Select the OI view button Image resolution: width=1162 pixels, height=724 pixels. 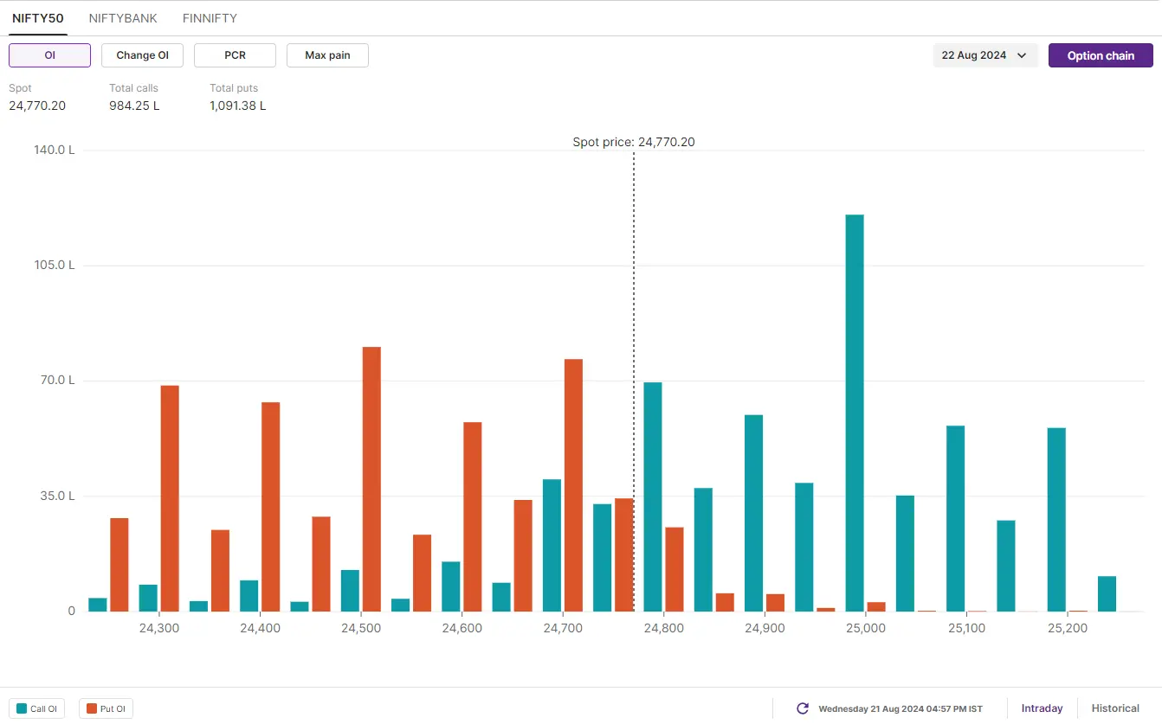[x=49, y=55]
